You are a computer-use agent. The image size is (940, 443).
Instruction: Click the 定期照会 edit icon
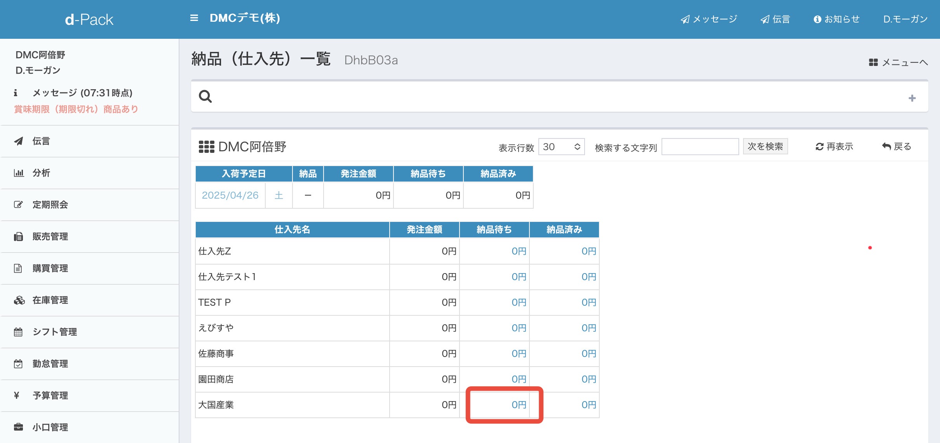click(x=18, y=204)
